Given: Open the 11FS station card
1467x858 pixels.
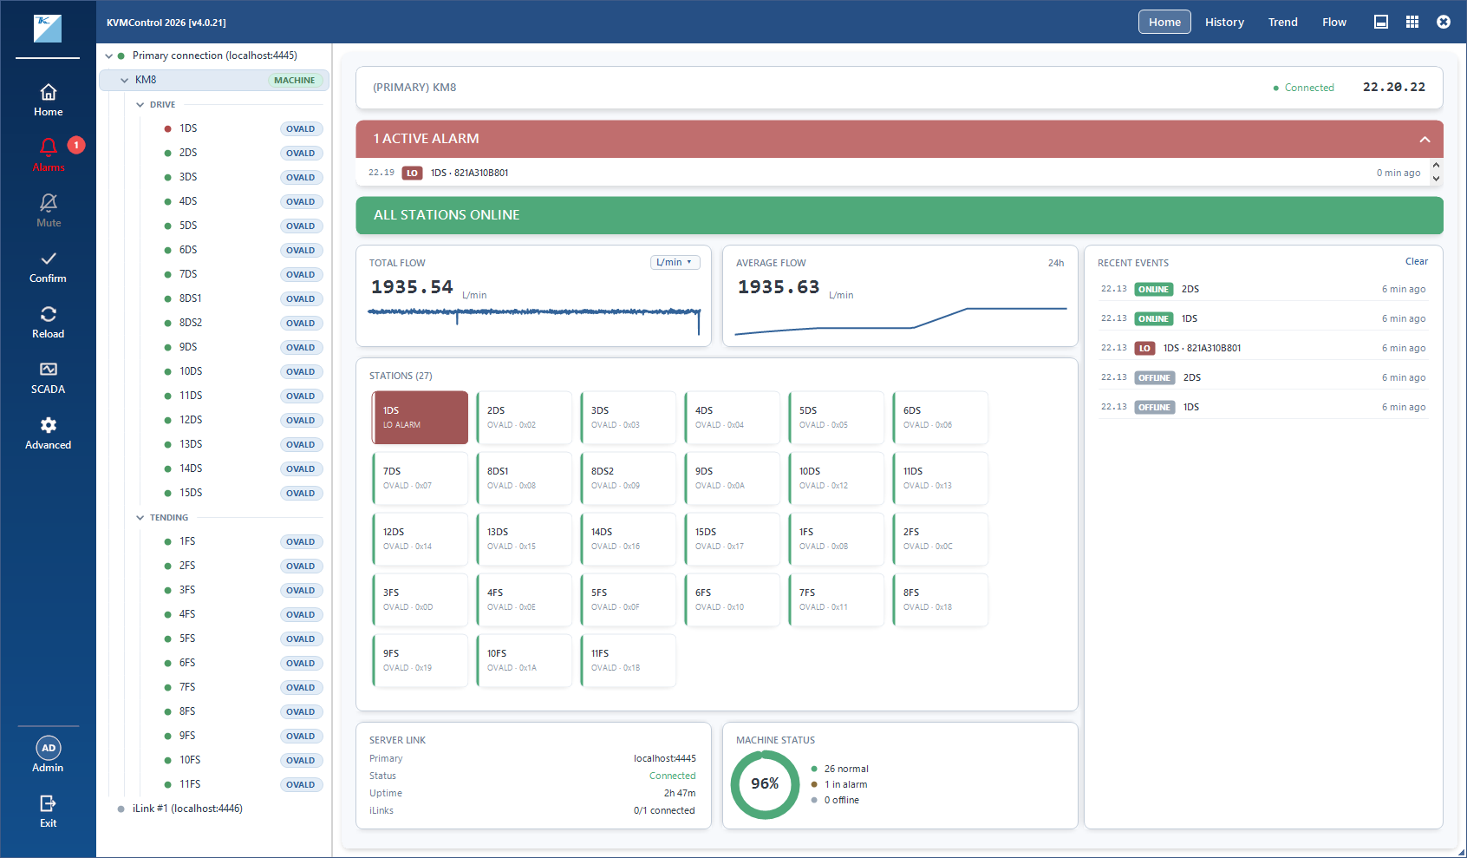Looking at the screenshot, I should [629, 660].
